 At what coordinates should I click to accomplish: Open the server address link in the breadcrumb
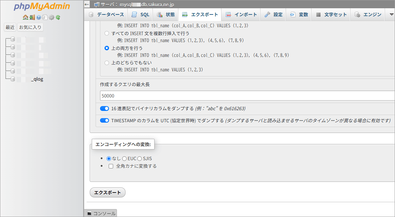click(x=147, y=4)
